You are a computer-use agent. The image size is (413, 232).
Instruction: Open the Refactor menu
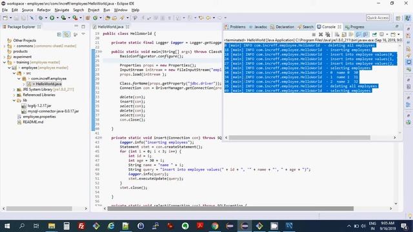[x=44, y=10]
